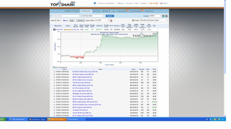
Task: Sort by the Total Profit column header
Action: click(99, 26)
